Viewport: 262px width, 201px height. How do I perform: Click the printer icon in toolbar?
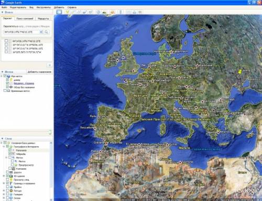click(134, 12)
